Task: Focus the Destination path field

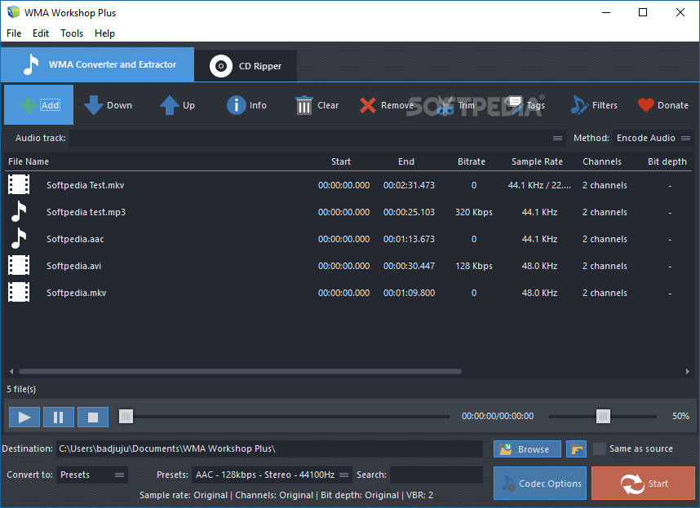Action: (269, 448)
